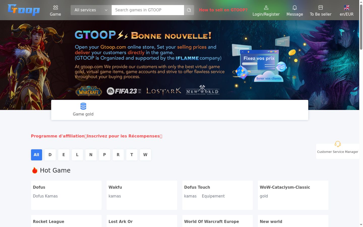Open the Rocket League game card
The width and height of the screenshot is (363, 227).
[x=66, y=221]
